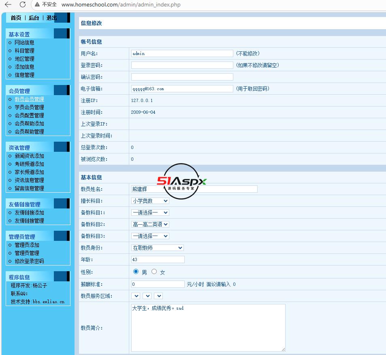Open 网站信息 in the sidebar
Image resolution: width=386 pixels, height=355 pixels.
coord(24,43)
